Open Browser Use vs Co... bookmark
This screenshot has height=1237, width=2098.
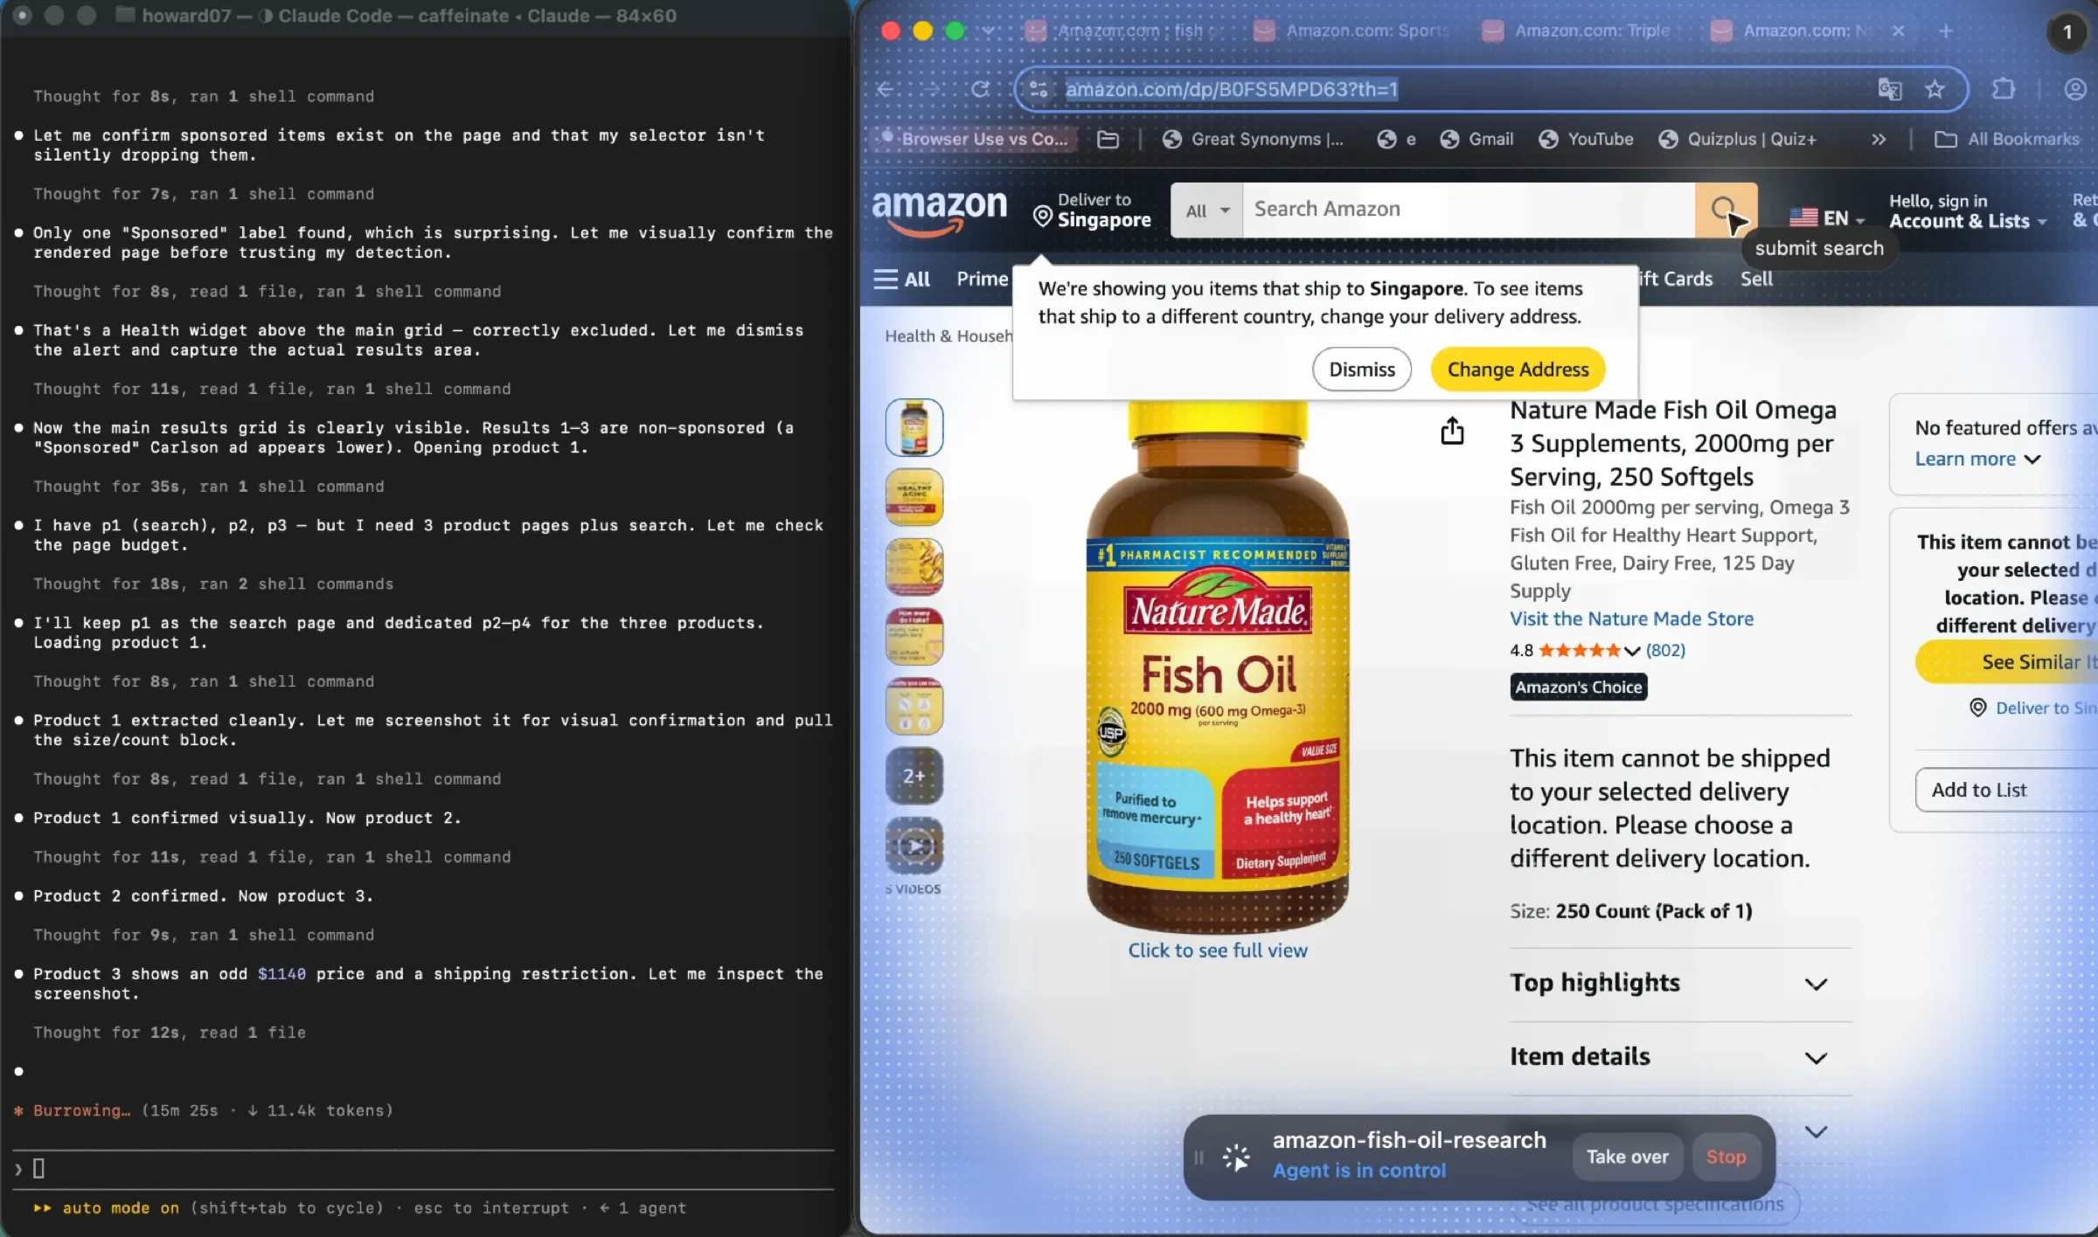click(x=974, y=139)
